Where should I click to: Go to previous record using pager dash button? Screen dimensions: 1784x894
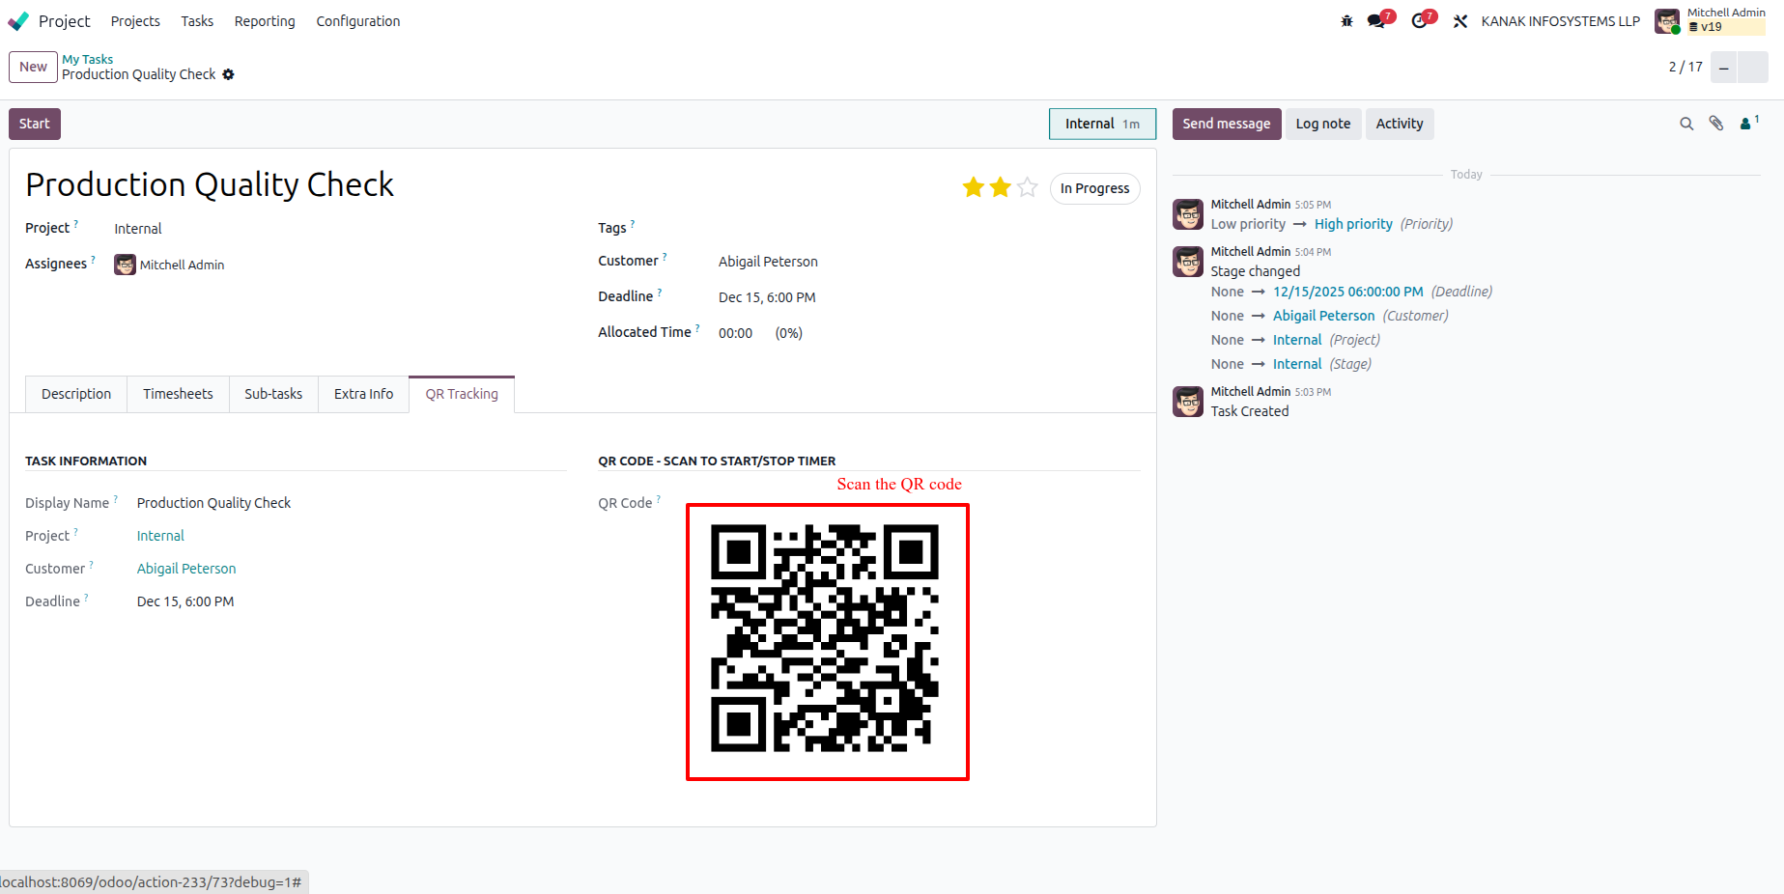[1723, 68]
